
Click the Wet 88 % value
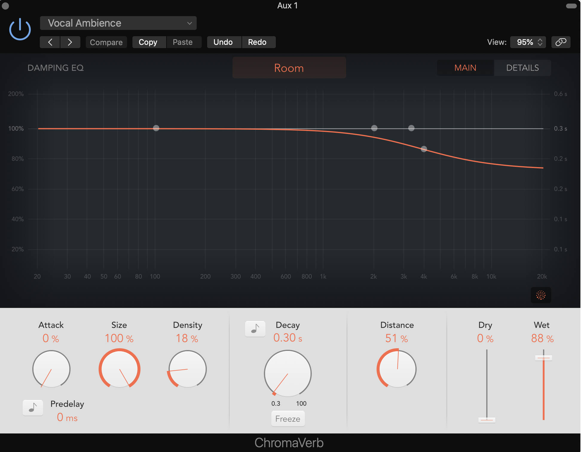[x=542, y=338]
